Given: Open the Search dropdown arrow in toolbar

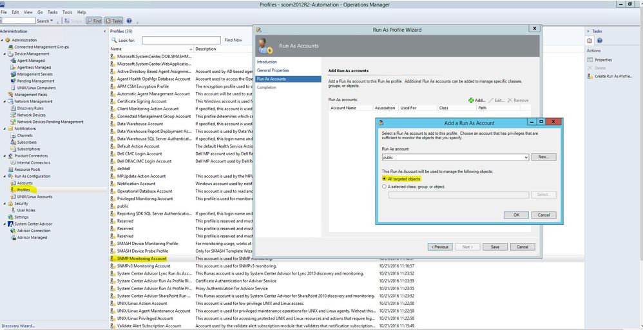Looking at the screenshot, I should click(52, 21).
